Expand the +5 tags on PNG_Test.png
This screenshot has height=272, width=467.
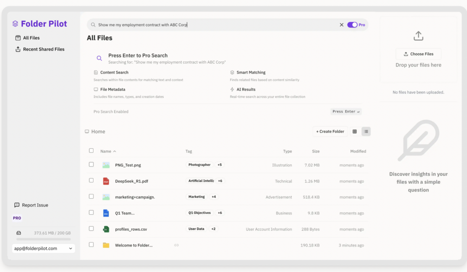[x=220, y=165]
